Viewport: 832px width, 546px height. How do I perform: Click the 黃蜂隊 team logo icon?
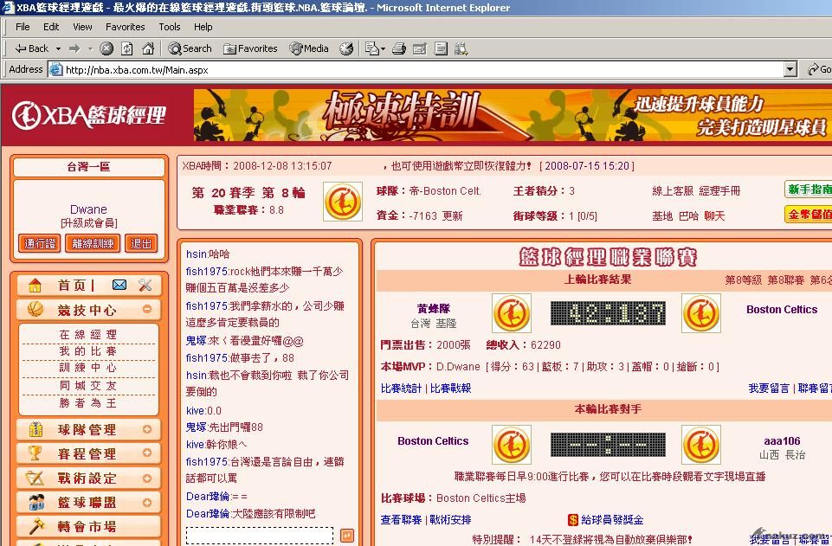(512, 313)
